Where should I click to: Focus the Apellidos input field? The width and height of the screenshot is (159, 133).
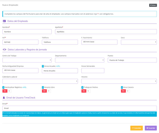coord(106,32)
